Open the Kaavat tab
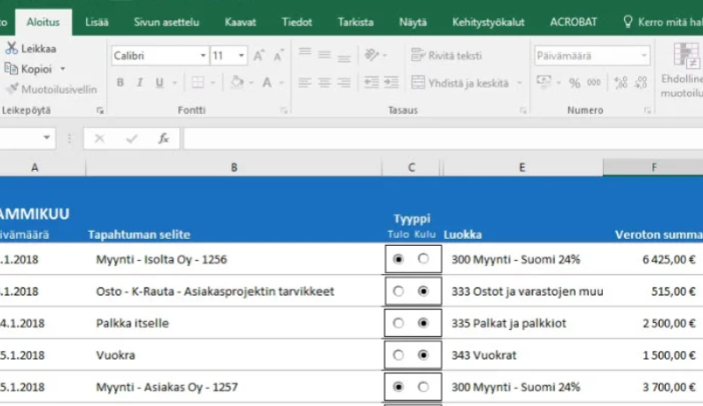703x406 pixels. point(240,22)
